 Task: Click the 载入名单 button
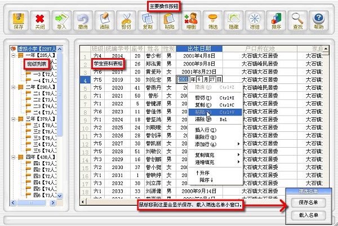tap(308, 215)
